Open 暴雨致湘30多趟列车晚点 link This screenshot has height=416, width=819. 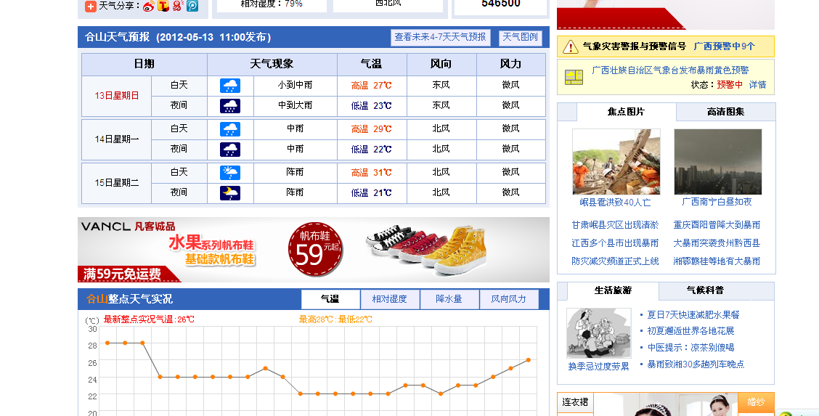[696, 364]
